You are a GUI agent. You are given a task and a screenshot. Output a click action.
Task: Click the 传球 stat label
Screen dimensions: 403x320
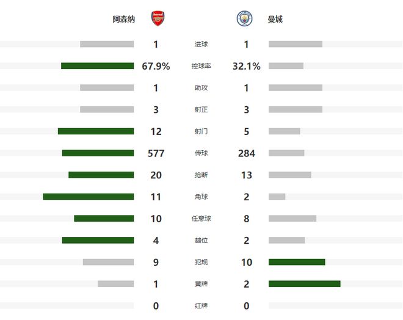[201, 153]
